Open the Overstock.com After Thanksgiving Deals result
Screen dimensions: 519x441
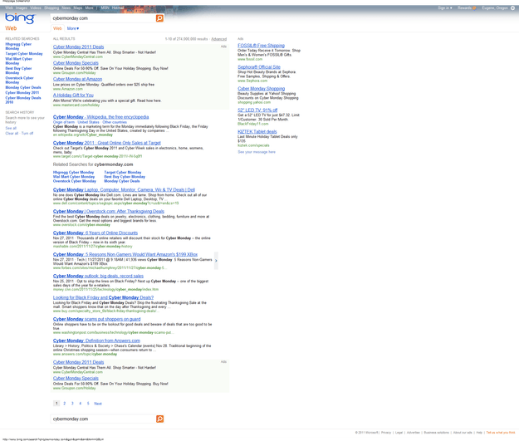(109, 212)
